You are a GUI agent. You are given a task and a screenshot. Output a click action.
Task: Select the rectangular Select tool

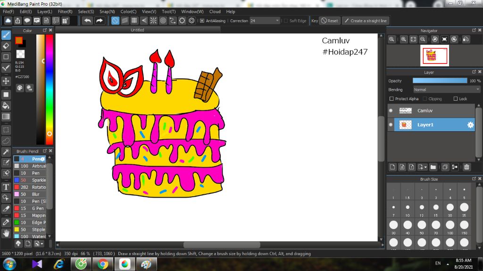tap(6, 130)
